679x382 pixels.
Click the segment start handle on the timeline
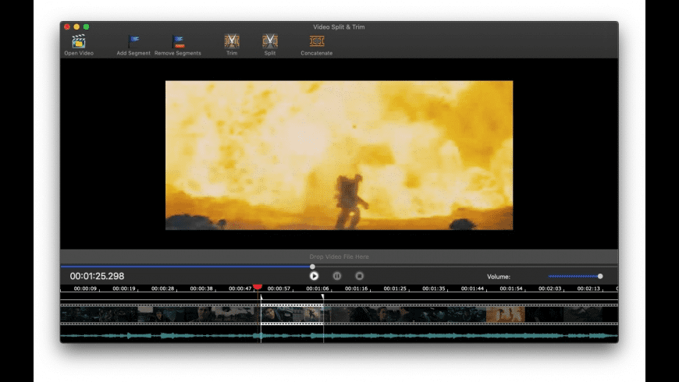(x=261, y=296)
